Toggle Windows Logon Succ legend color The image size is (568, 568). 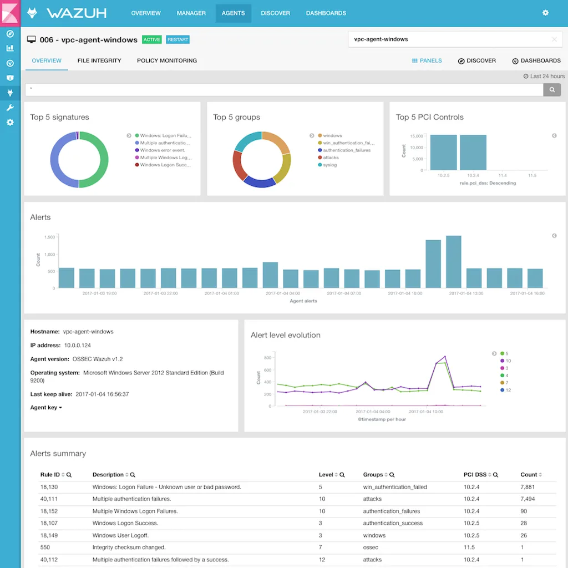pyautogui.click(x=137, y=164)
